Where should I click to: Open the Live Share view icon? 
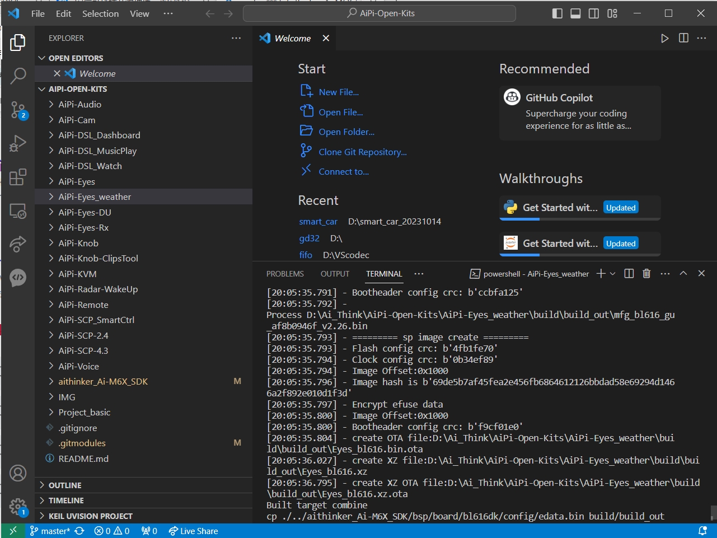pyautogui.click(x=18, y=244)
